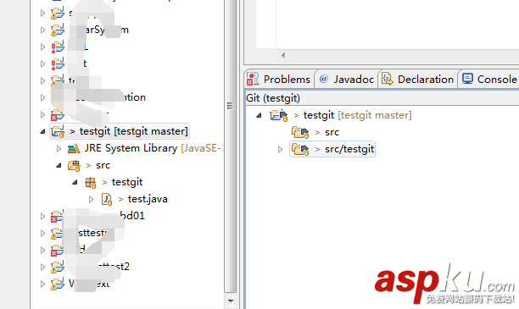This screenshot has height=309, width=519.
Task: Switch to the Declaration tab
Action: tap(418, 79)
